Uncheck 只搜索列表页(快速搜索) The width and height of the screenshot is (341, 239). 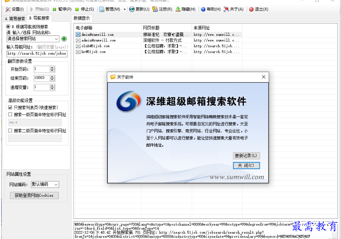(10, 108)
